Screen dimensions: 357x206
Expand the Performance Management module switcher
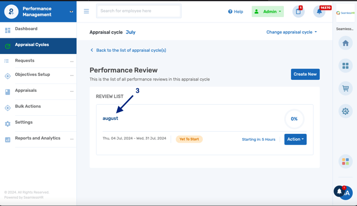pyautogui.click(x=71, y=11)
